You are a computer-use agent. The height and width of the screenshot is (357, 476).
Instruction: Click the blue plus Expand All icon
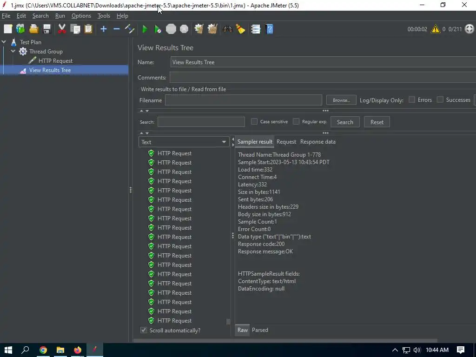[x=104, y=29]
